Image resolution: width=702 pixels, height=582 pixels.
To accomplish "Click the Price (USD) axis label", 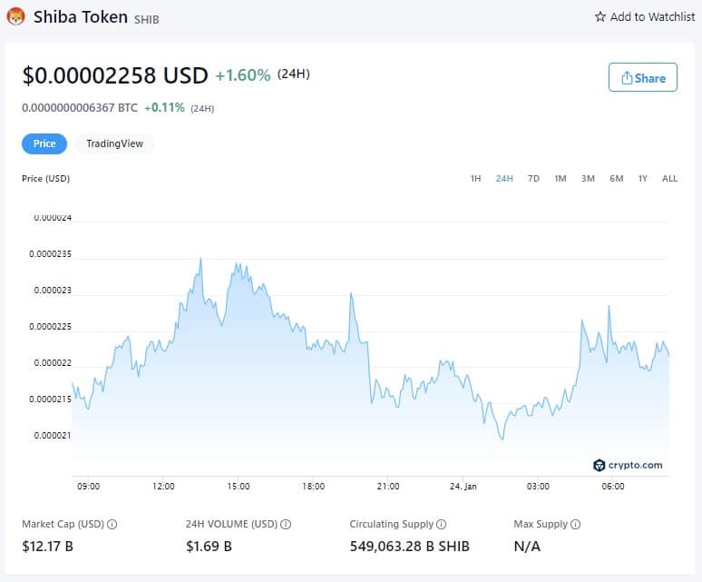I will (x=45, y=178).
